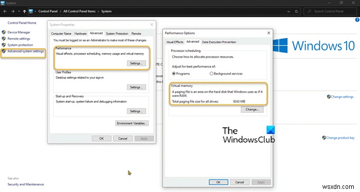360x192 pixels.
Task: Click System in the breadcrumb path
Action: (x=106, y=11)
